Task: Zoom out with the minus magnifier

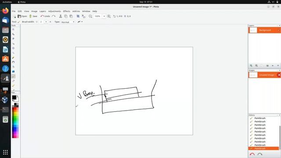Action: pos(90,16)
